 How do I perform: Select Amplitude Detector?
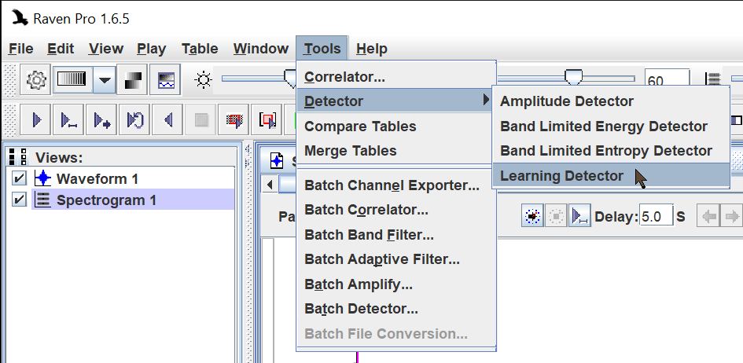pos(611,101)
